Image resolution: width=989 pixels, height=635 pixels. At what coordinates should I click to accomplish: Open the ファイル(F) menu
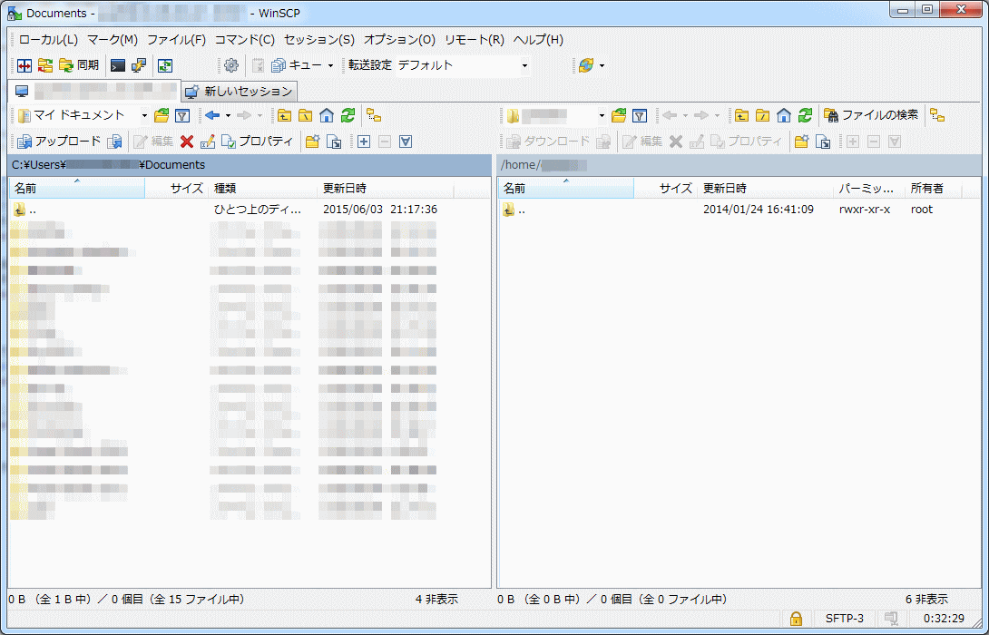[177, 40]
